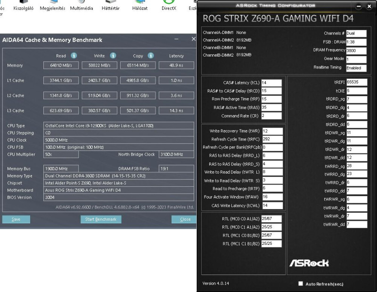Select the L3 Cache Copy value 501.37 GB/s
Screen dimensions: 377x292
138,111
